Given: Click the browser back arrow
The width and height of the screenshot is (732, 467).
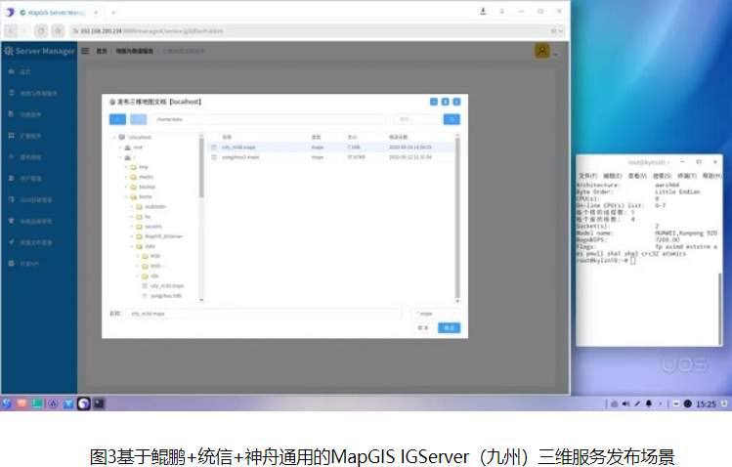Looking at the screenshot, I should [10, 31].
